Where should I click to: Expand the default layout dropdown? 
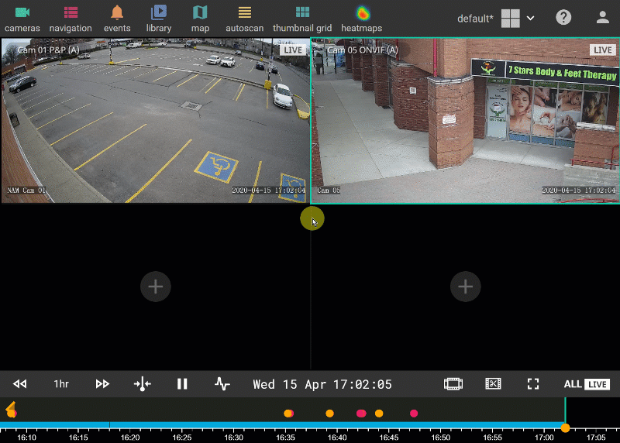(x=530, y=19)
